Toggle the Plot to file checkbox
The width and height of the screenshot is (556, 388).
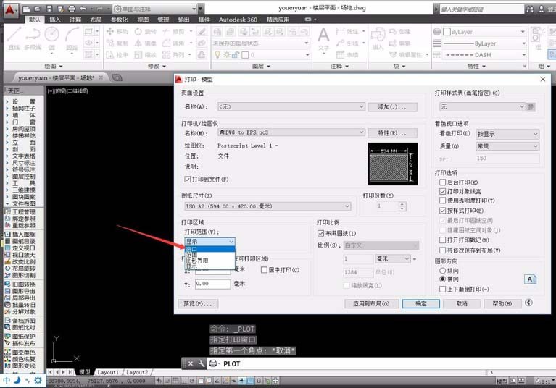(188, 180)
